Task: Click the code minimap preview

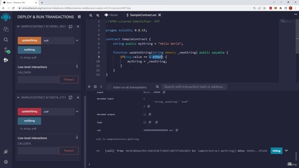Action: coord(287,21)
